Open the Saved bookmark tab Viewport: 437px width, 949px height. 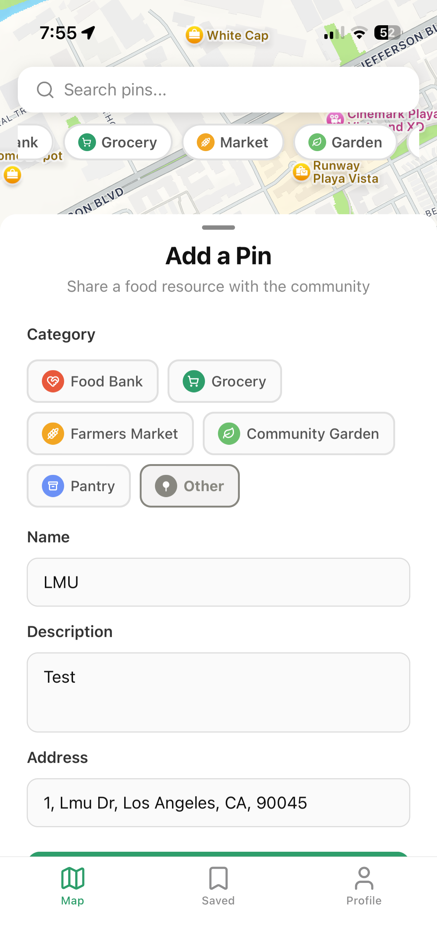218,886
